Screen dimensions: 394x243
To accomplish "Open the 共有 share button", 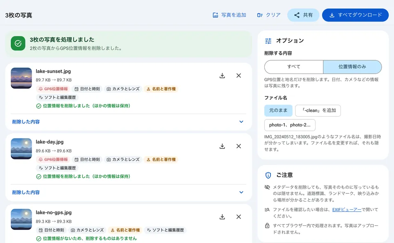I will point(303,15).
